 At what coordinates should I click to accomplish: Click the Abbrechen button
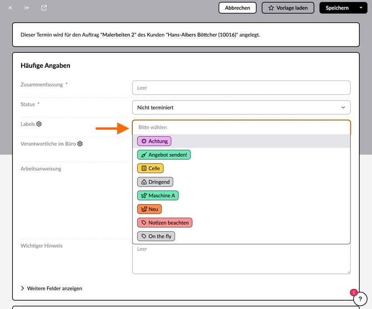(237, 8)
